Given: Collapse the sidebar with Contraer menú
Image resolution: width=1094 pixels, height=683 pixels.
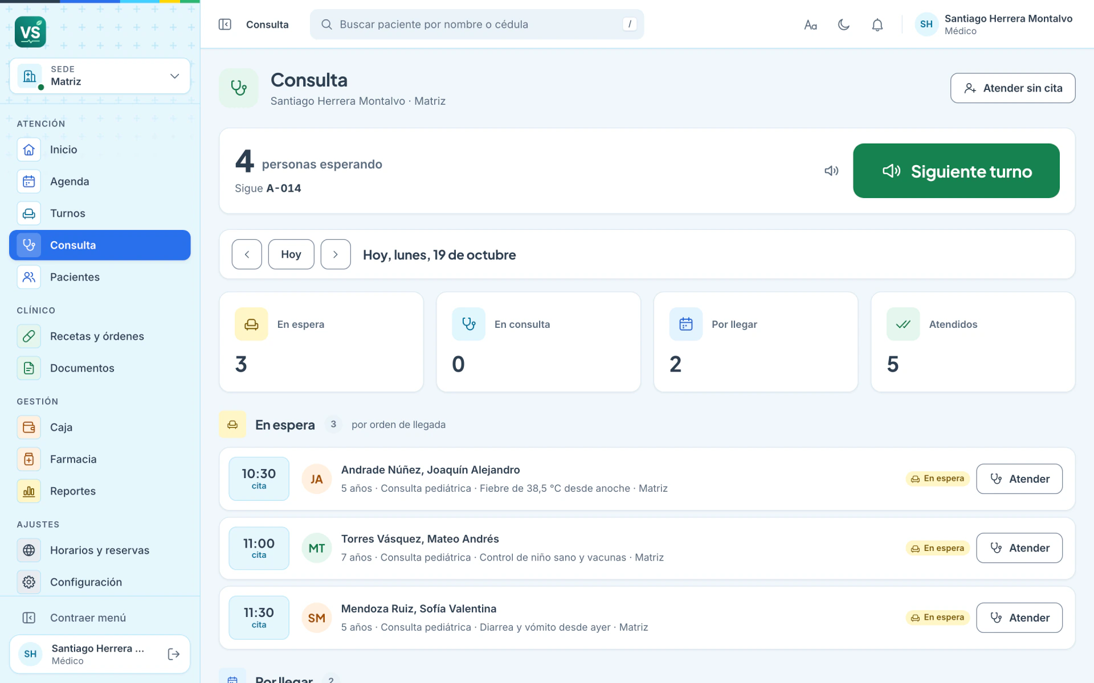Looking at the screenshot, I should 100,618.
